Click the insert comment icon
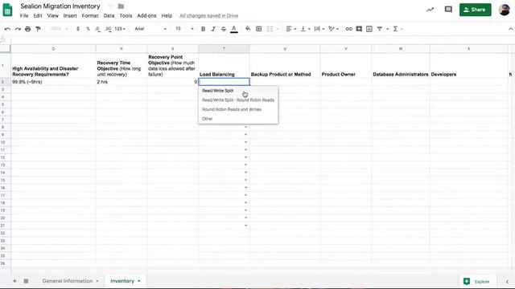This screenshot has width=515, height=289. coord(359,29)
